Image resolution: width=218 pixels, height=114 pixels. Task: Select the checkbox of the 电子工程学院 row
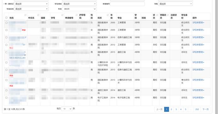[x=6, y=98]
